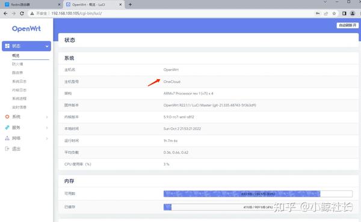Click the CPU 使用率 row label

78,164
